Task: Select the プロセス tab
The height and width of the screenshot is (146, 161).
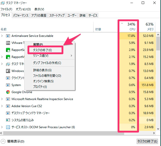Action: [x=6, y=15]
